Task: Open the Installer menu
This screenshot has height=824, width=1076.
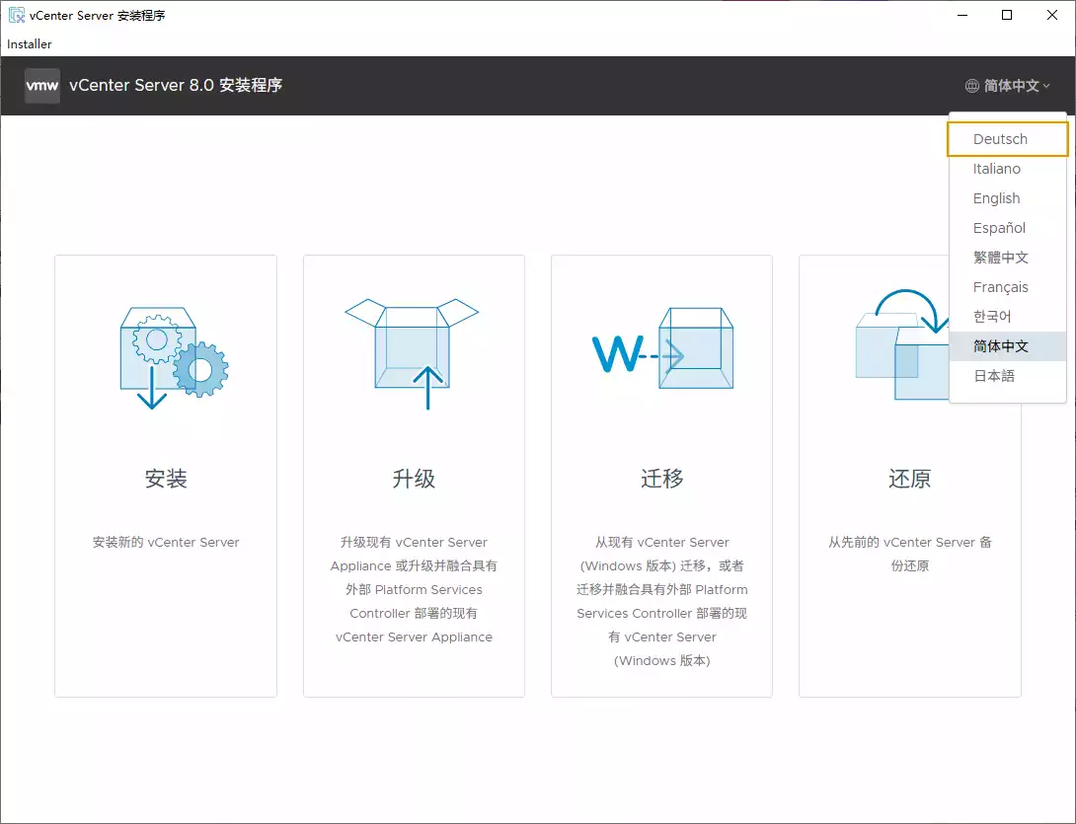Action: click(x=30, y=43)
